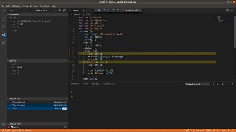Screen dimensions: 236x132
Task: Click Restart in the debug toolbar
Action: click(x=118, y=10)
